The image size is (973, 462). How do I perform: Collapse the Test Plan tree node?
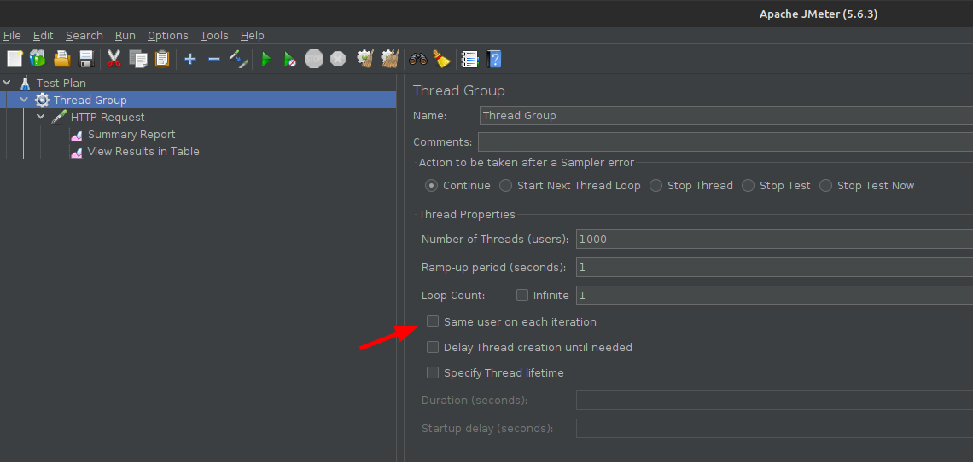7,83
